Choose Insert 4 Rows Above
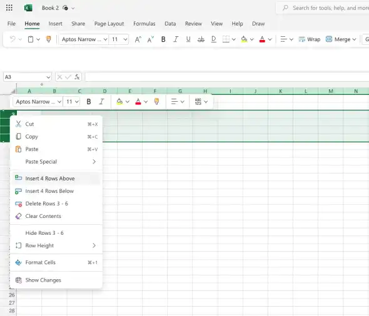This screenshot has height=316, width=369. click(56, 179)
